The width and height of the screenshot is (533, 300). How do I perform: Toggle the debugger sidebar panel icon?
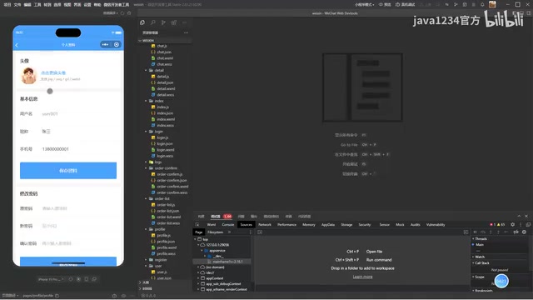(466, 232)
